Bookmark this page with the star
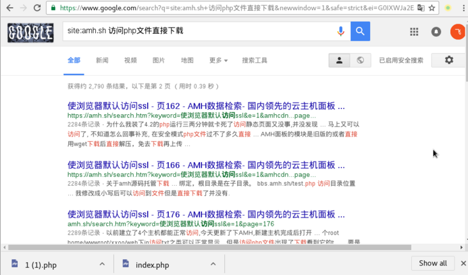This screenshot has width=468, height=275. pos(432,8)
